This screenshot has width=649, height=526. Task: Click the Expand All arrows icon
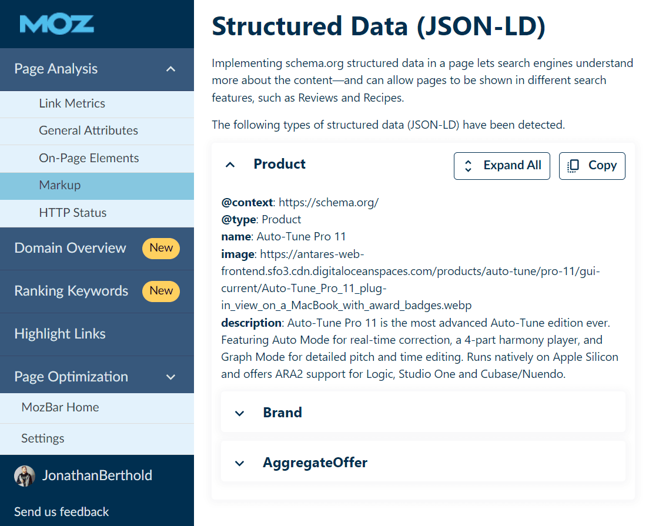click(x=469, y=166)
